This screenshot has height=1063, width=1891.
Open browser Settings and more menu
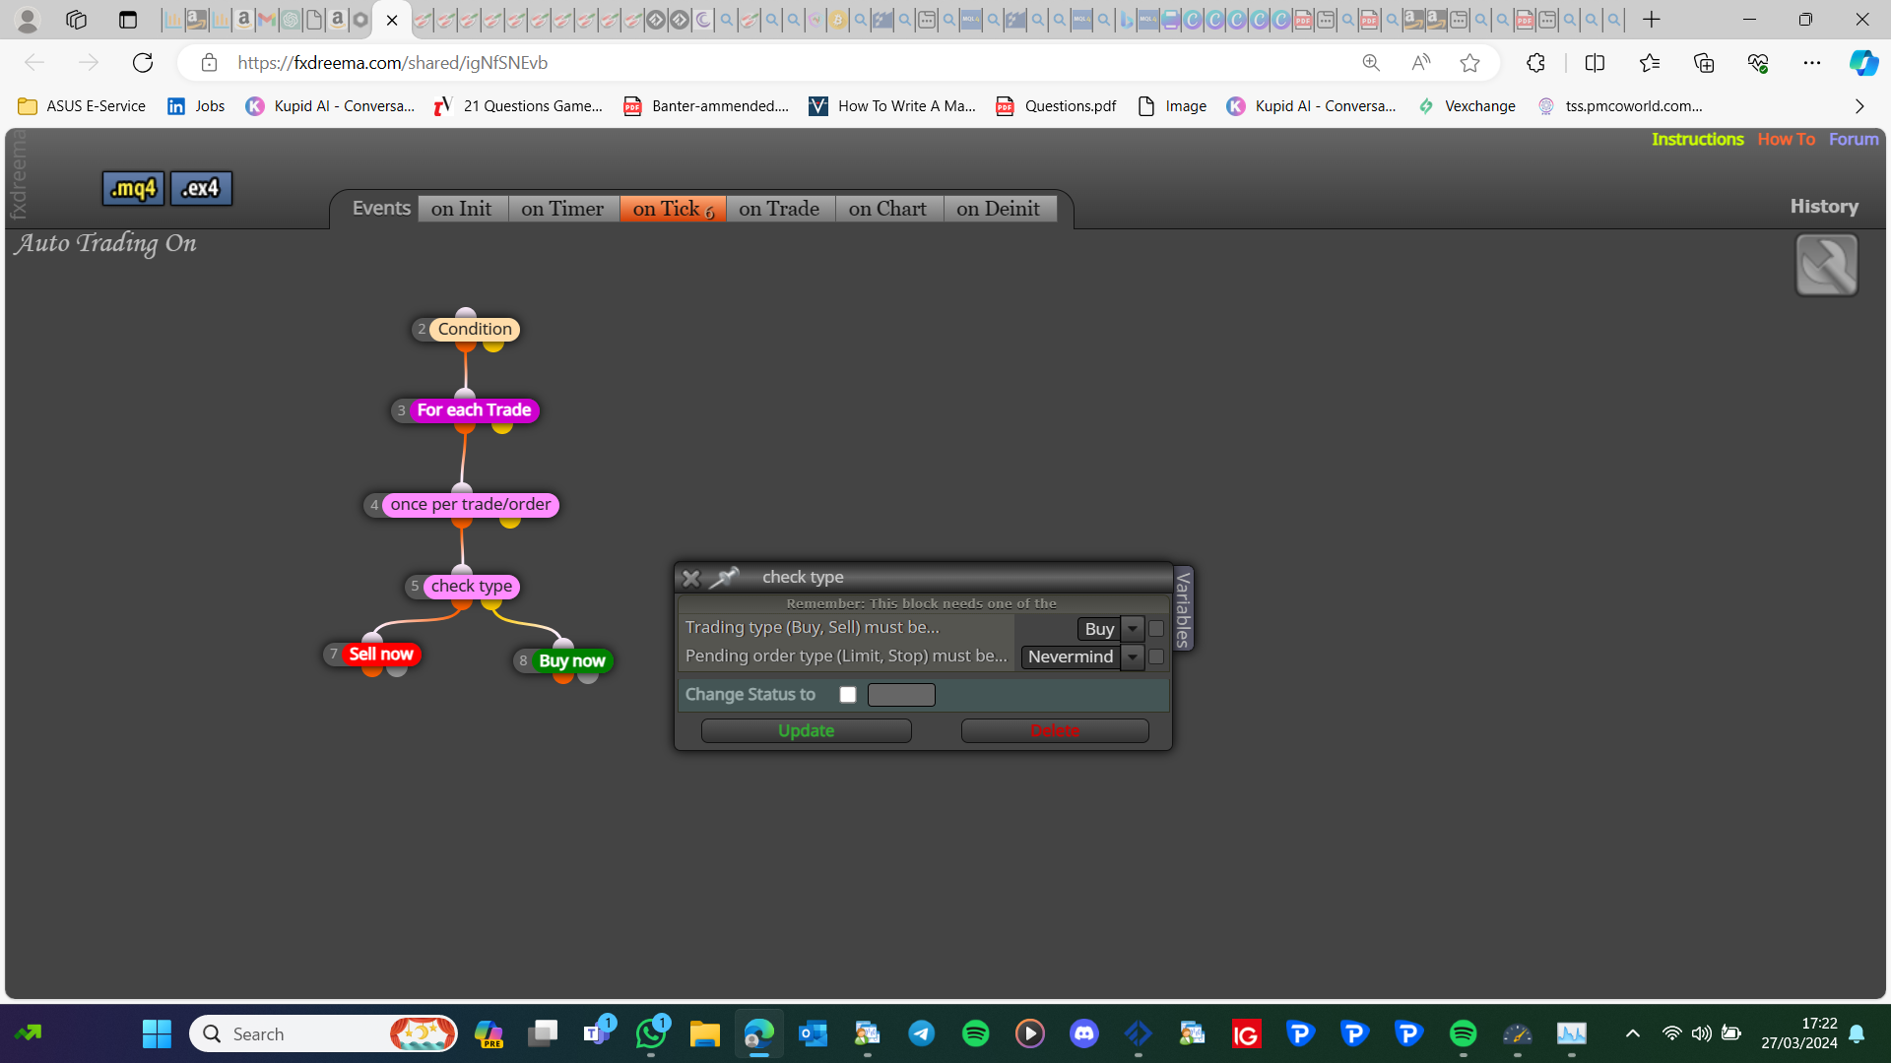(x=1812, y=63)
